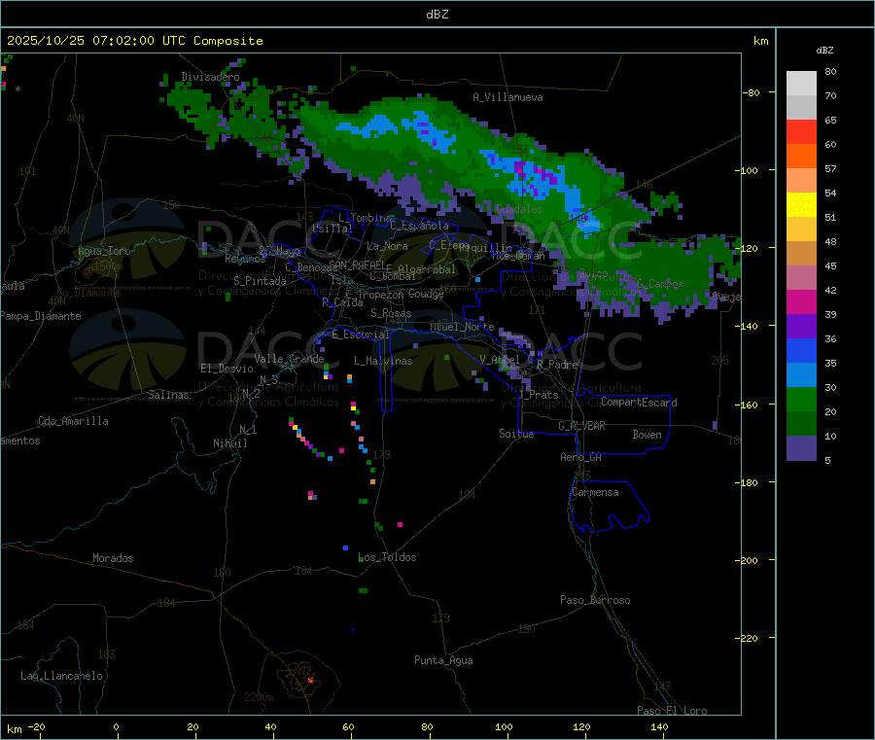
Task: Click the 'Salinas' map label
Action: pyautogui.click(x=168, y=395)
